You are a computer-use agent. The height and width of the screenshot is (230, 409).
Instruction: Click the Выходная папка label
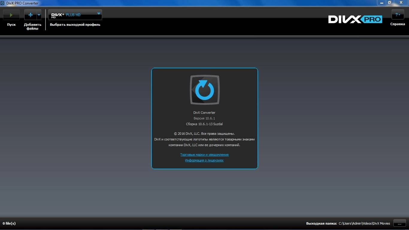click(x=322, y=223)
